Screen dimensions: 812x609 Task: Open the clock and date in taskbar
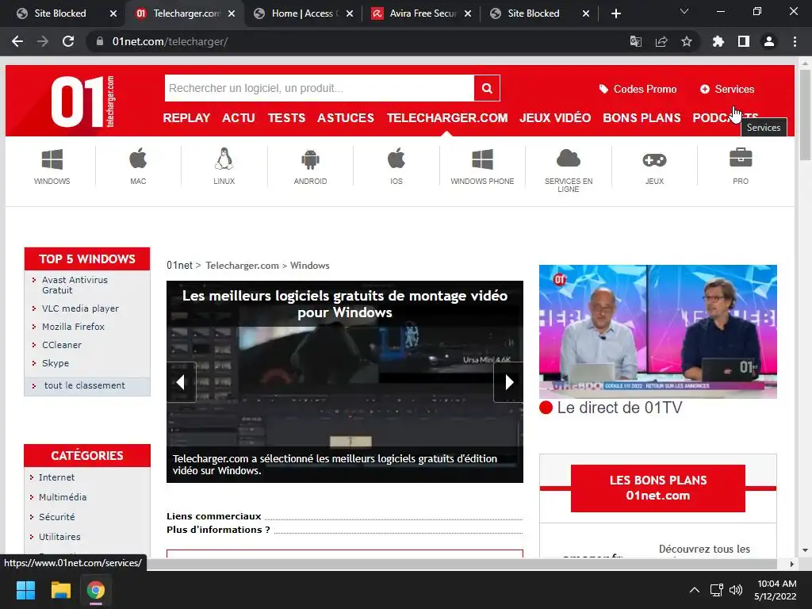click(776, 590)
